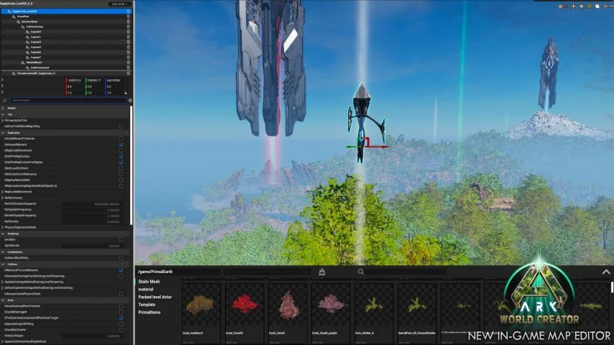Click the X location value field
The width and height of the screenshot is (614, 345).
click(x=75, y=80)
